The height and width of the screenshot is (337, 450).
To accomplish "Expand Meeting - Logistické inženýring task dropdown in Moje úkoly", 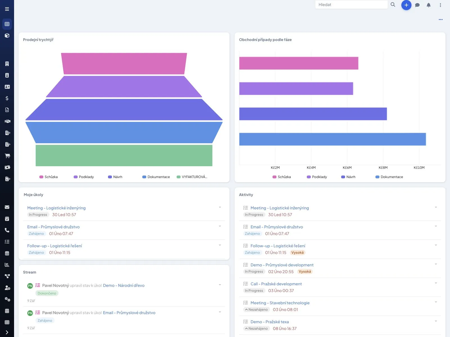I will (x=220, y=207).
